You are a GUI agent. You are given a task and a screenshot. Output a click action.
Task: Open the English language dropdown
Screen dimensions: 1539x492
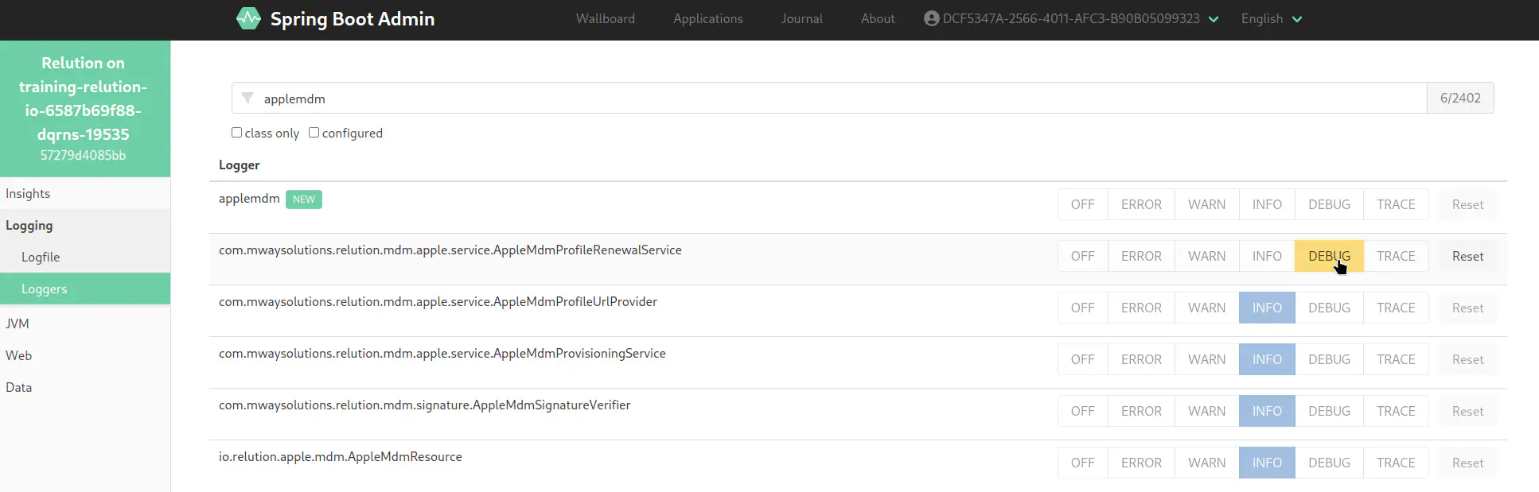click(1271, 19)
